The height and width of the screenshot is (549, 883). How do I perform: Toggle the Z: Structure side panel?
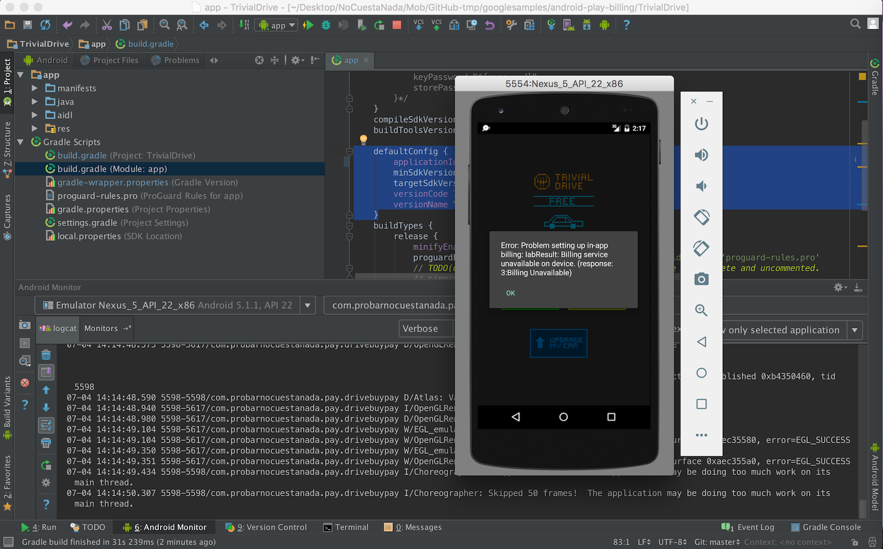click(x=7, y=149)
